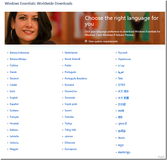This screenshot has width=167, height=160.
Task: Select Українська language link
Action: point(124,59)
